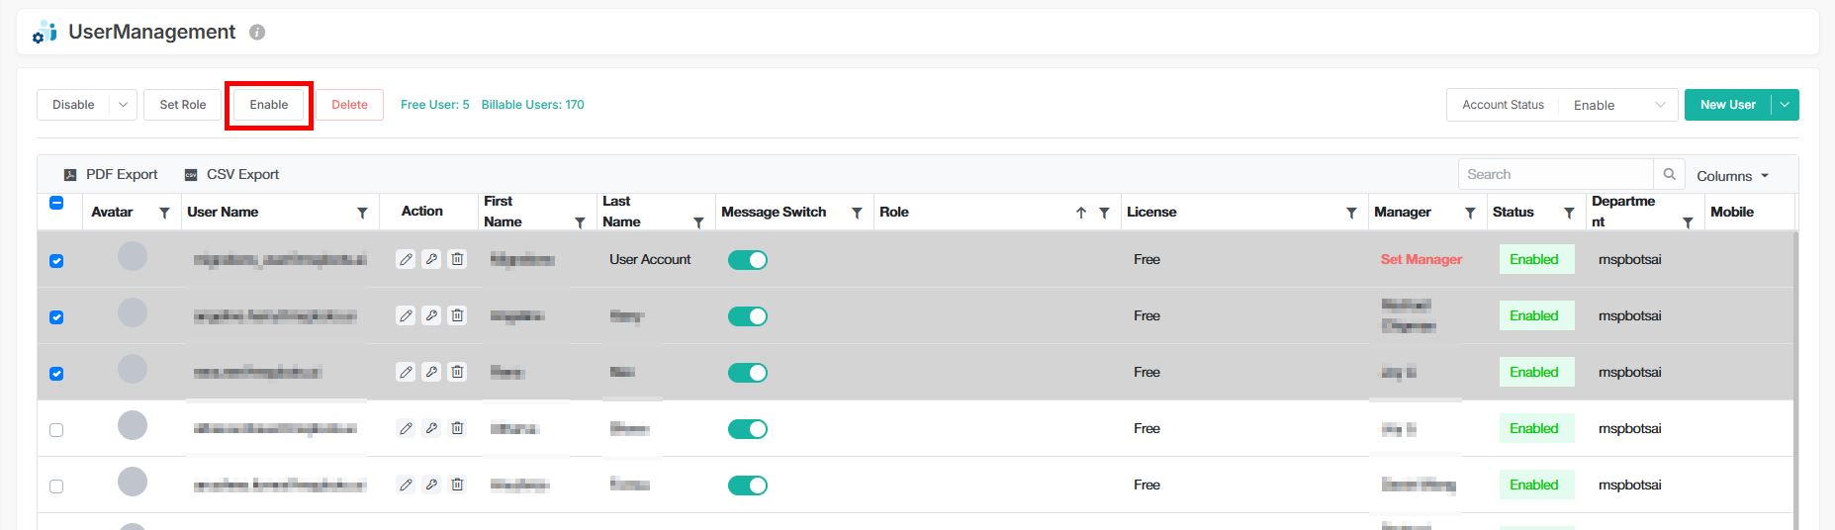
Task: Click the Free User: 5 text
Action: coord(435,105)
